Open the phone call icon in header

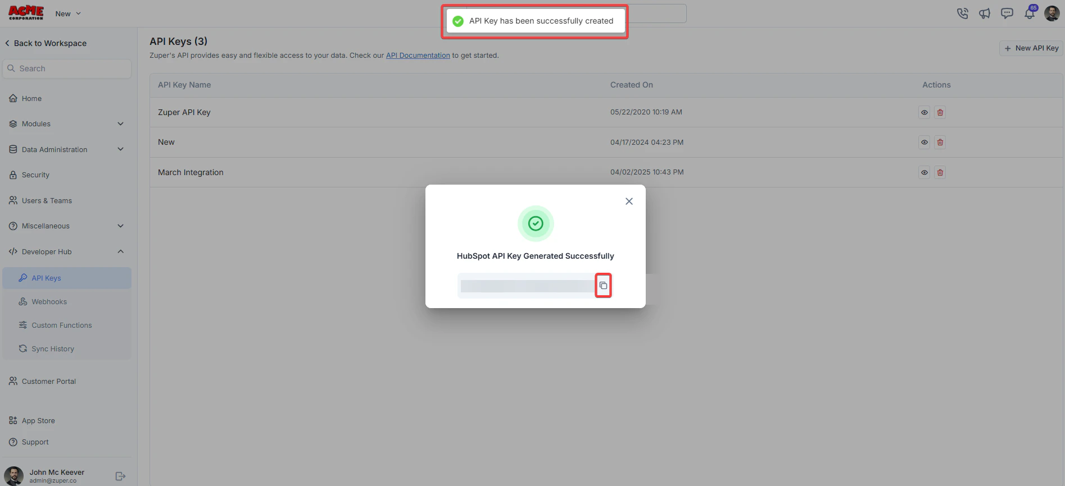tap(962, 13)
